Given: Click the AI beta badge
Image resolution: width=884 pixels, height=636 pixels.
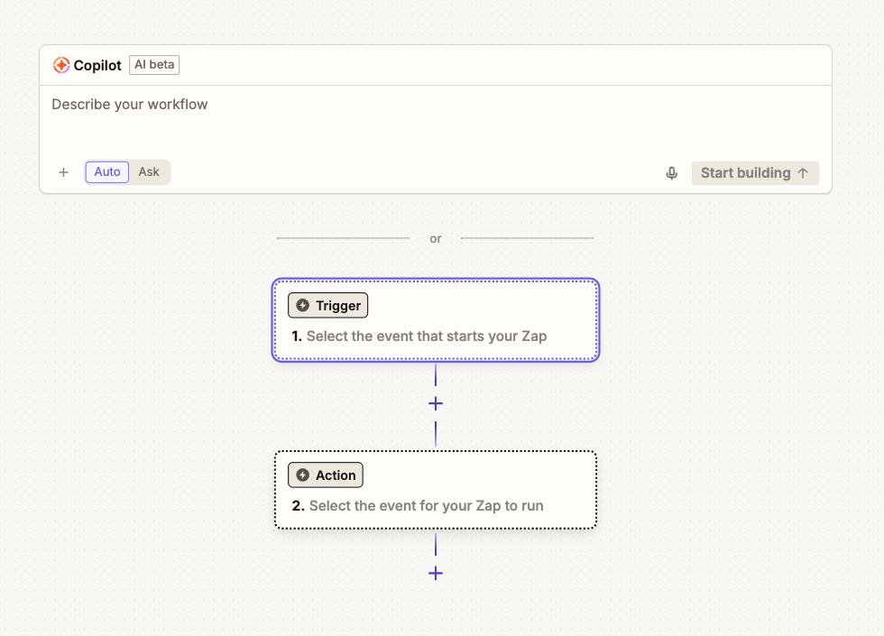Looking at the screenshot, I should pyautogui.click(x=154, y=65).
